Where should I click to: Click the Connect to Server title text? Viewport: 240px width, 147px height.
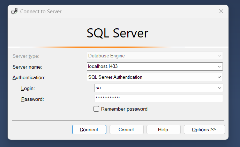click(x=41, y=12)
